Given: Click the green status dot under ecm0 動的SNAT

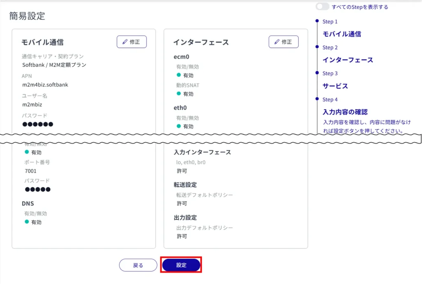Looking at the screenshot, I should (x=179, y=94).
